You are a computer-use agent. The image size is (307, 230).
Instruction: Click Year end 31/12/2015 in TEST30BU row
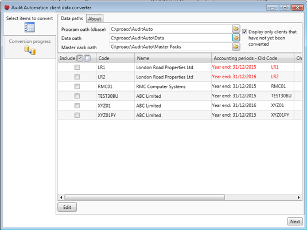point(234,96)
